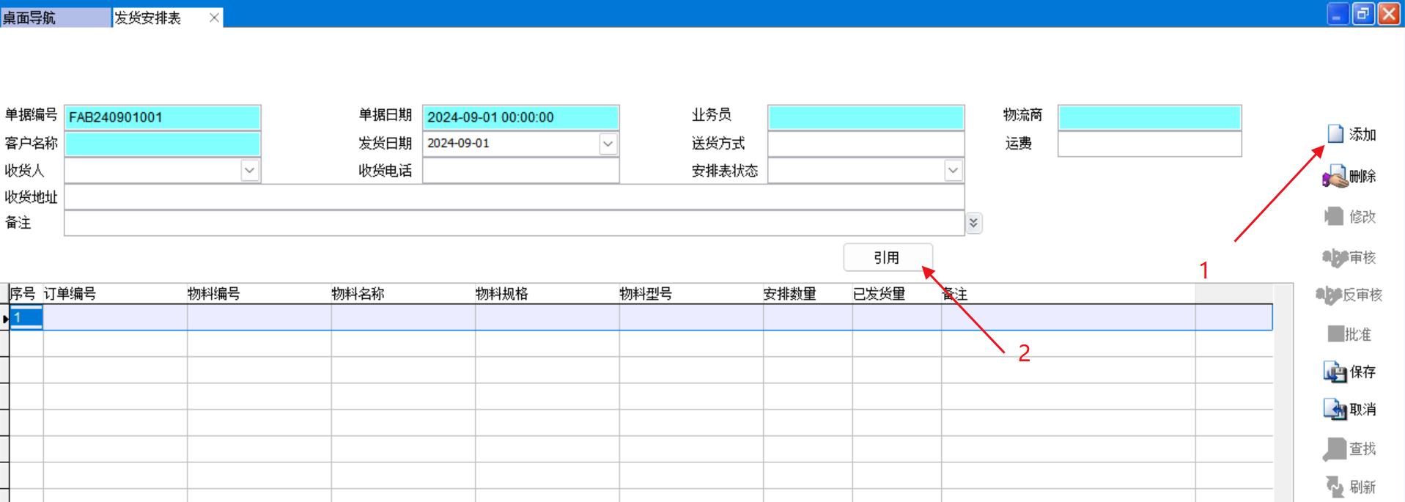This screenshot has width=1405, height=502.
Task: Click the 收货地址 input field
Action: point(513,197)
